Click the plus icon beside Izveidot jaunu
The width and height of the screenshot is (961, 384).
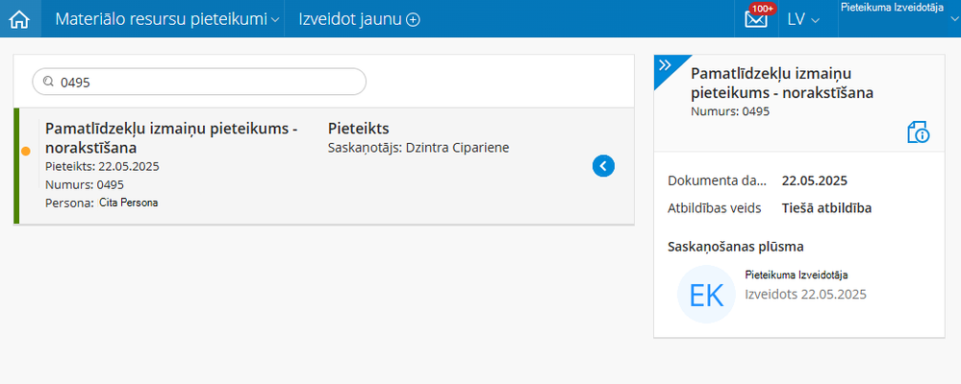[x=414, y=19]
